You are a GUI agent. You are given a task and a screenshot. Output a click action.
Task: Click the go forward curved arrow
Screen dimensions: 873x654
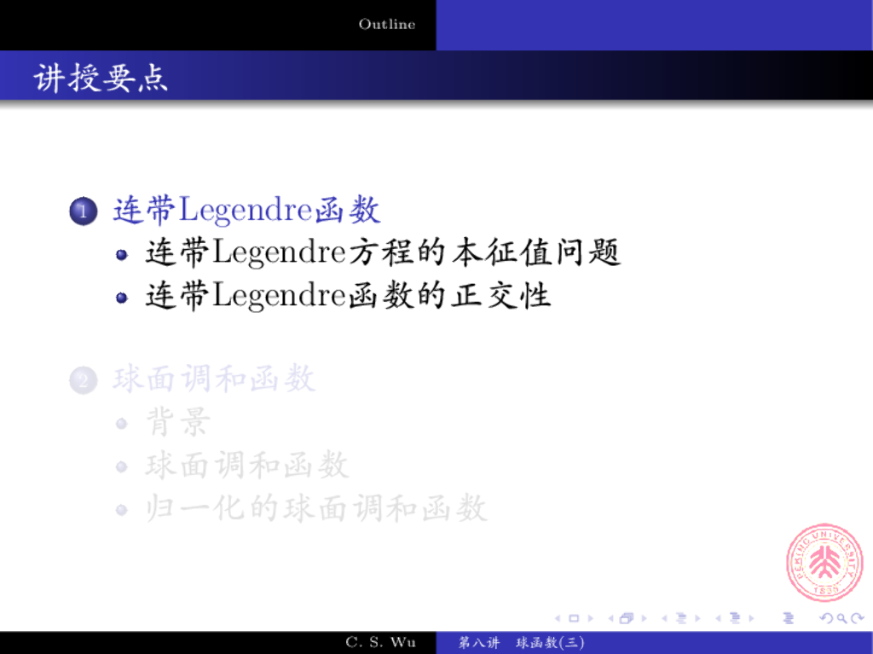[858, 618]
